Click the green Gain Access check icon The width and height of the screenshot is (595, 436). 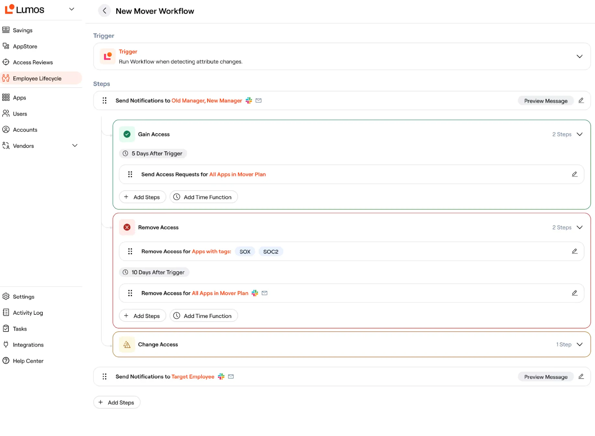click(127, 134)
